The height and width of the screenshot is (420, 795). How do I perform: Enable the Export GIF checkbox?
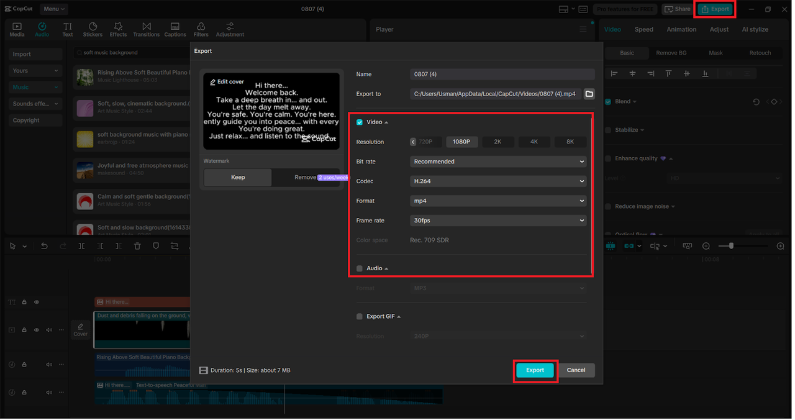[360, 316]
